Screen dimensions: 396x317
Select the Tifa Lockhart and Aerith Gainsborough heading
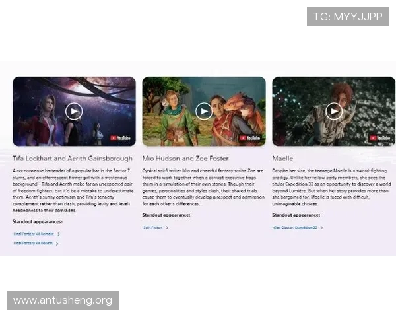click(73, 158)
